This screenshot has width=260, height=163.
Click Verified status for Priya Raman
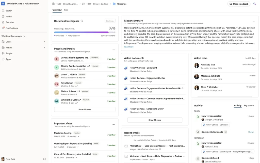point(111,84)
